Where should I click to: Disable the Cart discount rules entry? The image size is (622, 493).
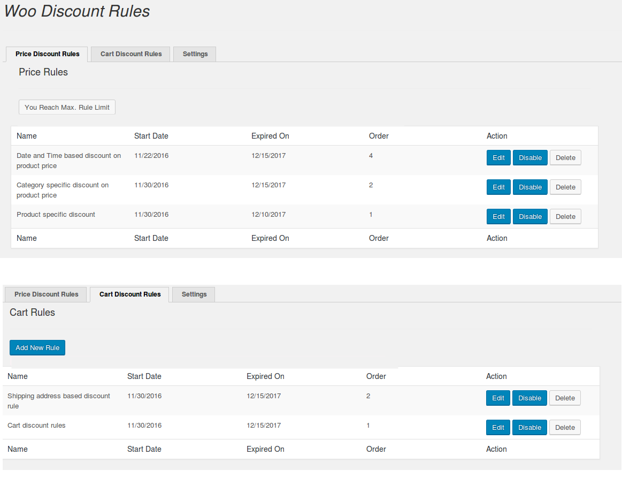click(x=529, y=428)
